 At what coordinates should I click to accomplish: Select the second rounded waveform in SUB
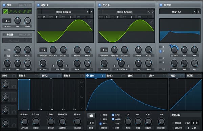(x=10, y=12)
